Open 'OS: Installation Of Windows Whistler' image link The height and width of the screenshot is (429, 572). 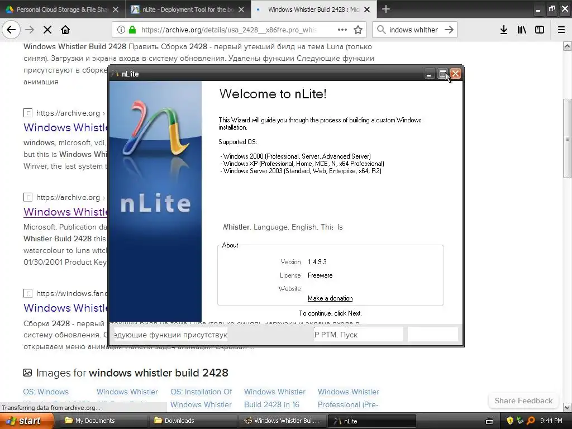coord(201,398)
